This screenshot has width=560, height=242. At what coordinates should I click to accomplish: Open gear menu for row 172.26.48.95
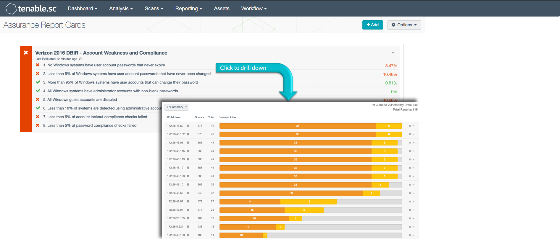point(411,143)
